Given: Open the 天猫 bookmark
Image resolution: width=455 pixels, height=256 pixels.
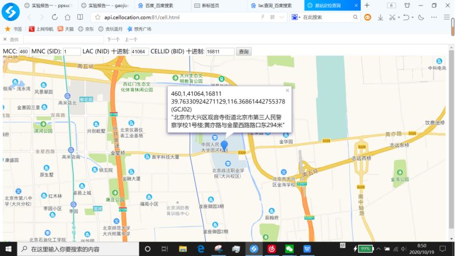Looking at the screenshot, I should tap(65, 29).
